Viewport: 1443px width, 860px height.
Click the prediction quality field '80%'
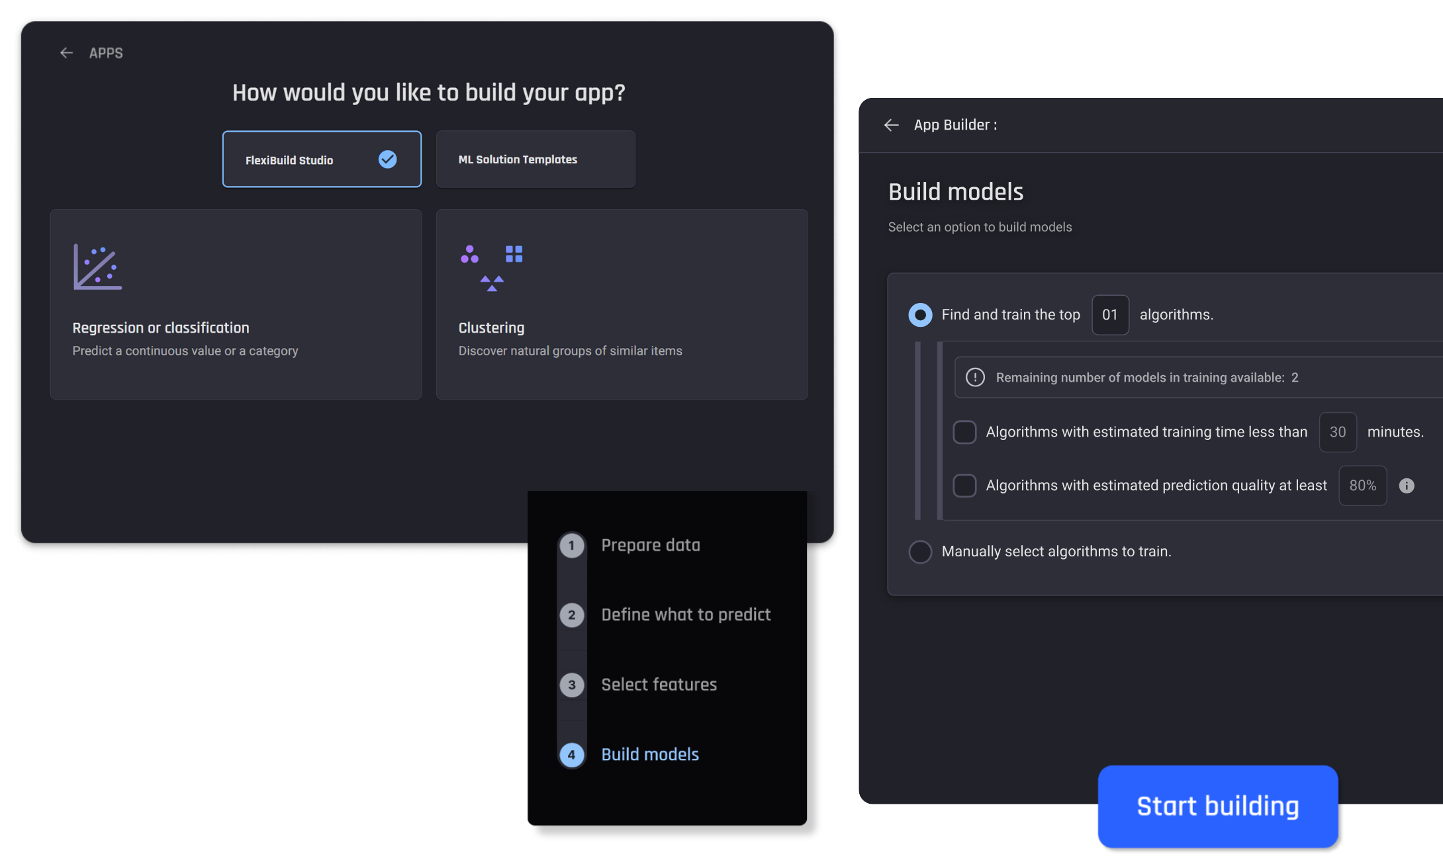1363,486
